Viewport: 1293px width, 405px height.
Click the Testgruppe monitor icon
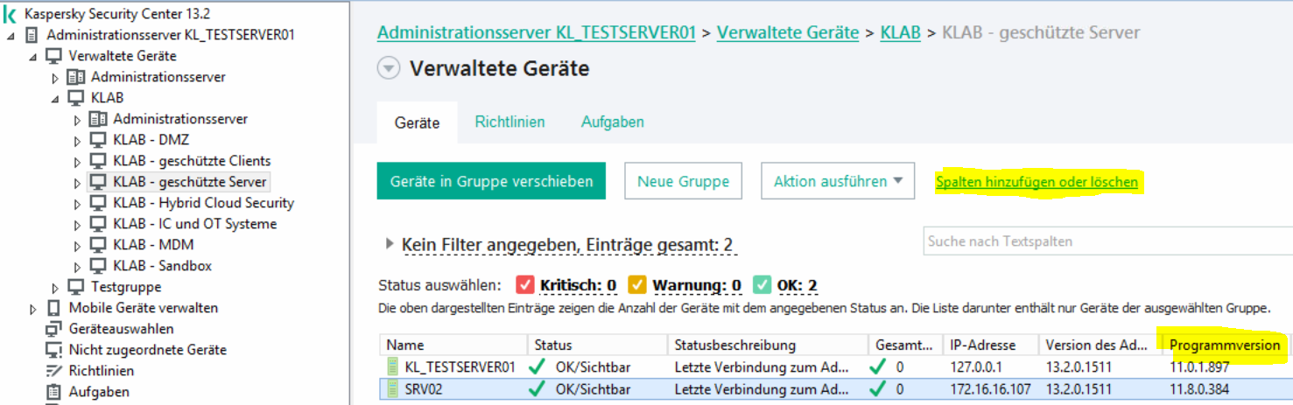coord(76,287)
